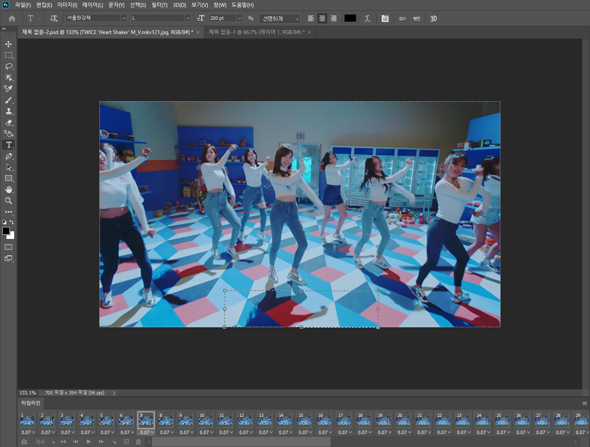Switch to the 제목 없음-1 document tab
The image size is (590, 447).
point(256,32)
